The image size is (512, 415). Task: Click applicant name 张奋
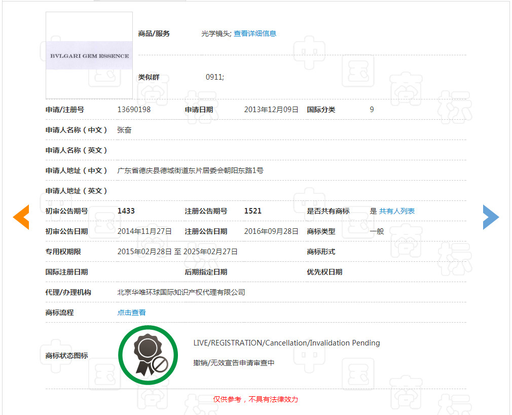123,130
